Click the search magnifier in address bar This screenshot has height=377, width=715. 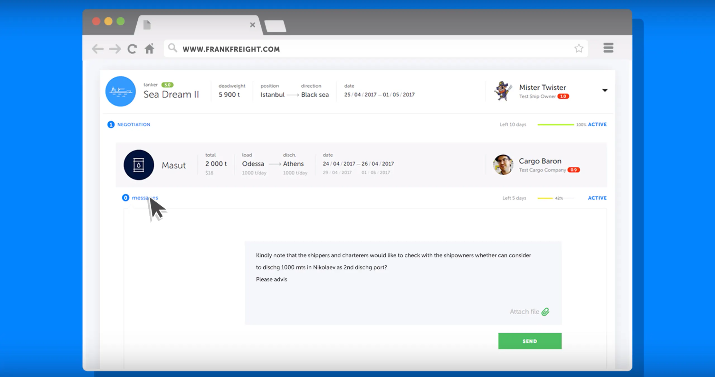(x=173, y=48)
